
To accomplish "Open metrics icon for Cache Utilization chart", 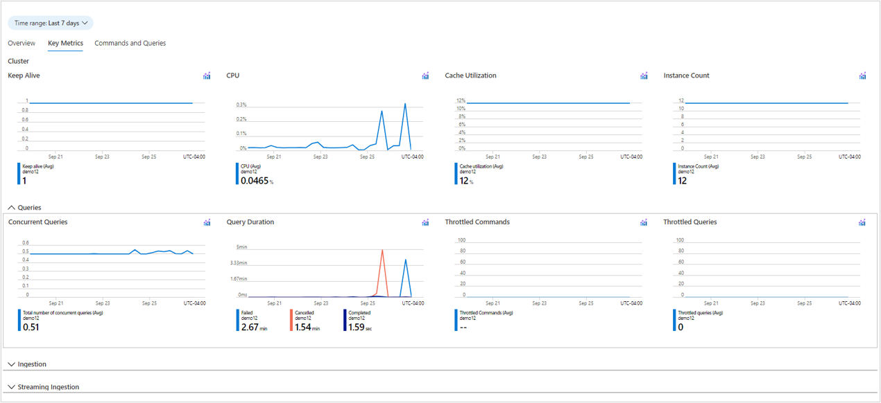I will coord(644,76).
